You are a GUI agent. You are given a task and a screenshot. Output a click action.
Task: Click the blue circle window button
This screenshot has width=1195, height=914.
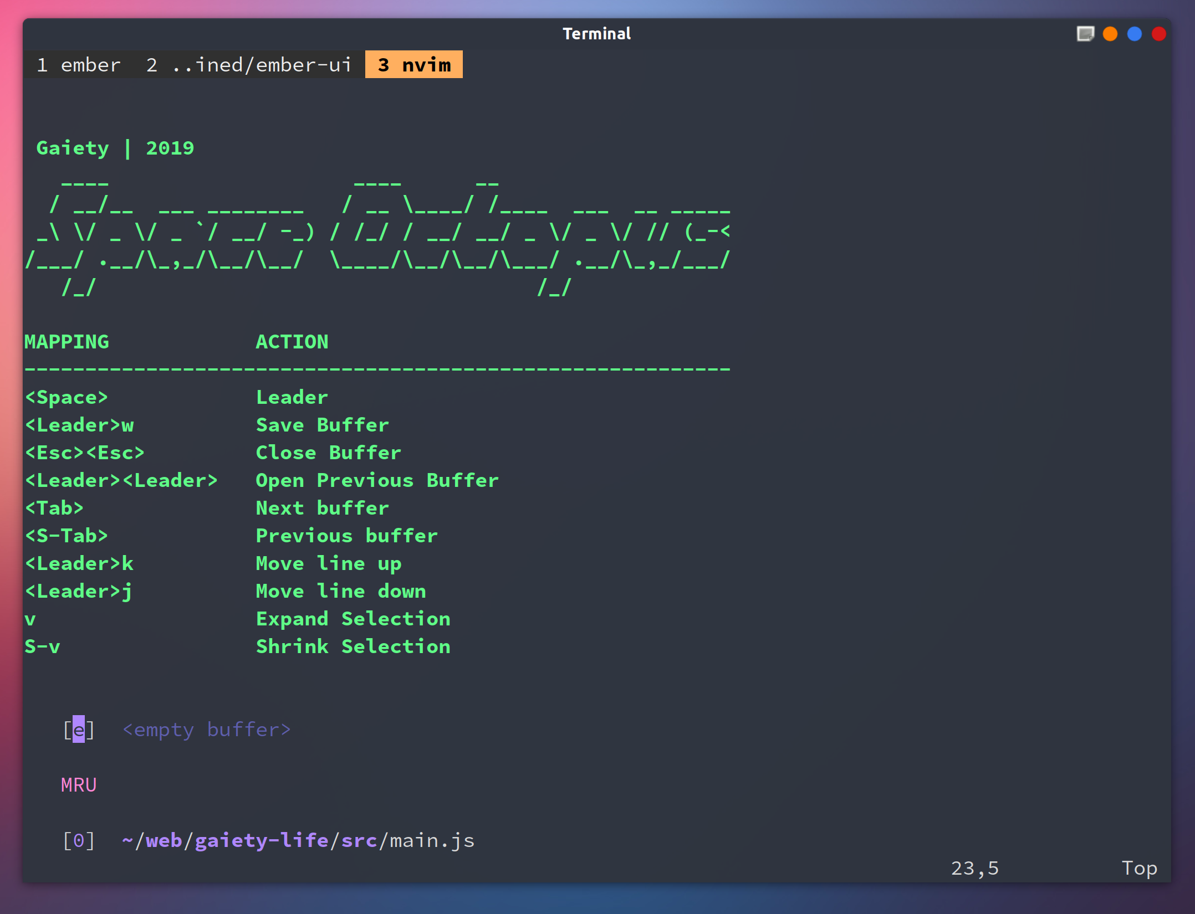click(1134, 34)
